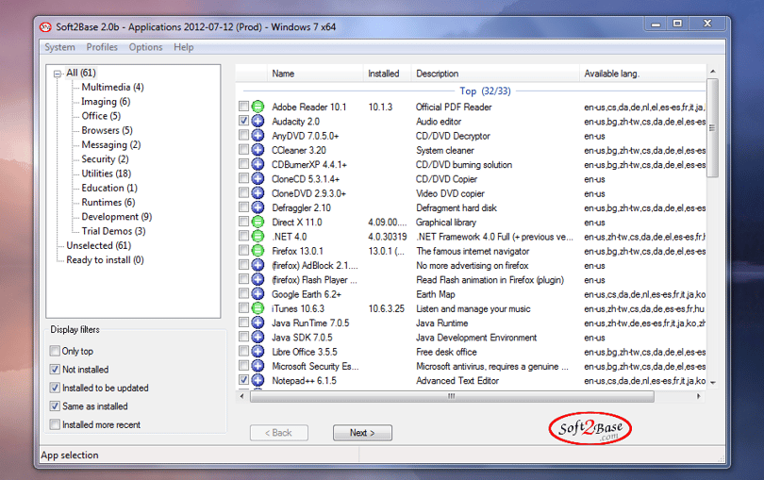Select the Security (2) category
The width and height of the screenshot is (764, 480).
click(x=105, y=158)
